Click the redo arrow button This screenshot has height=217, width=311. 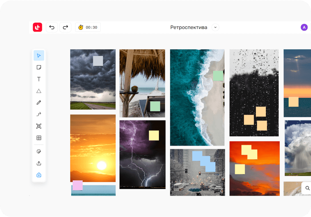coord(65,27)
